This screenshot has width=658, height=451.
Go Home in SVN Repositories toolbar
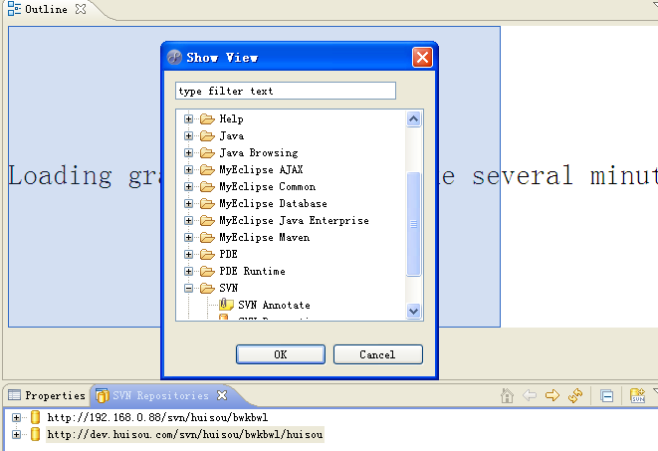click(x=507, y=395)
